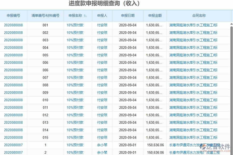Open contract 湖南洞庭湖水库引水工程施工标 in the first row
233x155 pixels.
(x=193, y=25)
